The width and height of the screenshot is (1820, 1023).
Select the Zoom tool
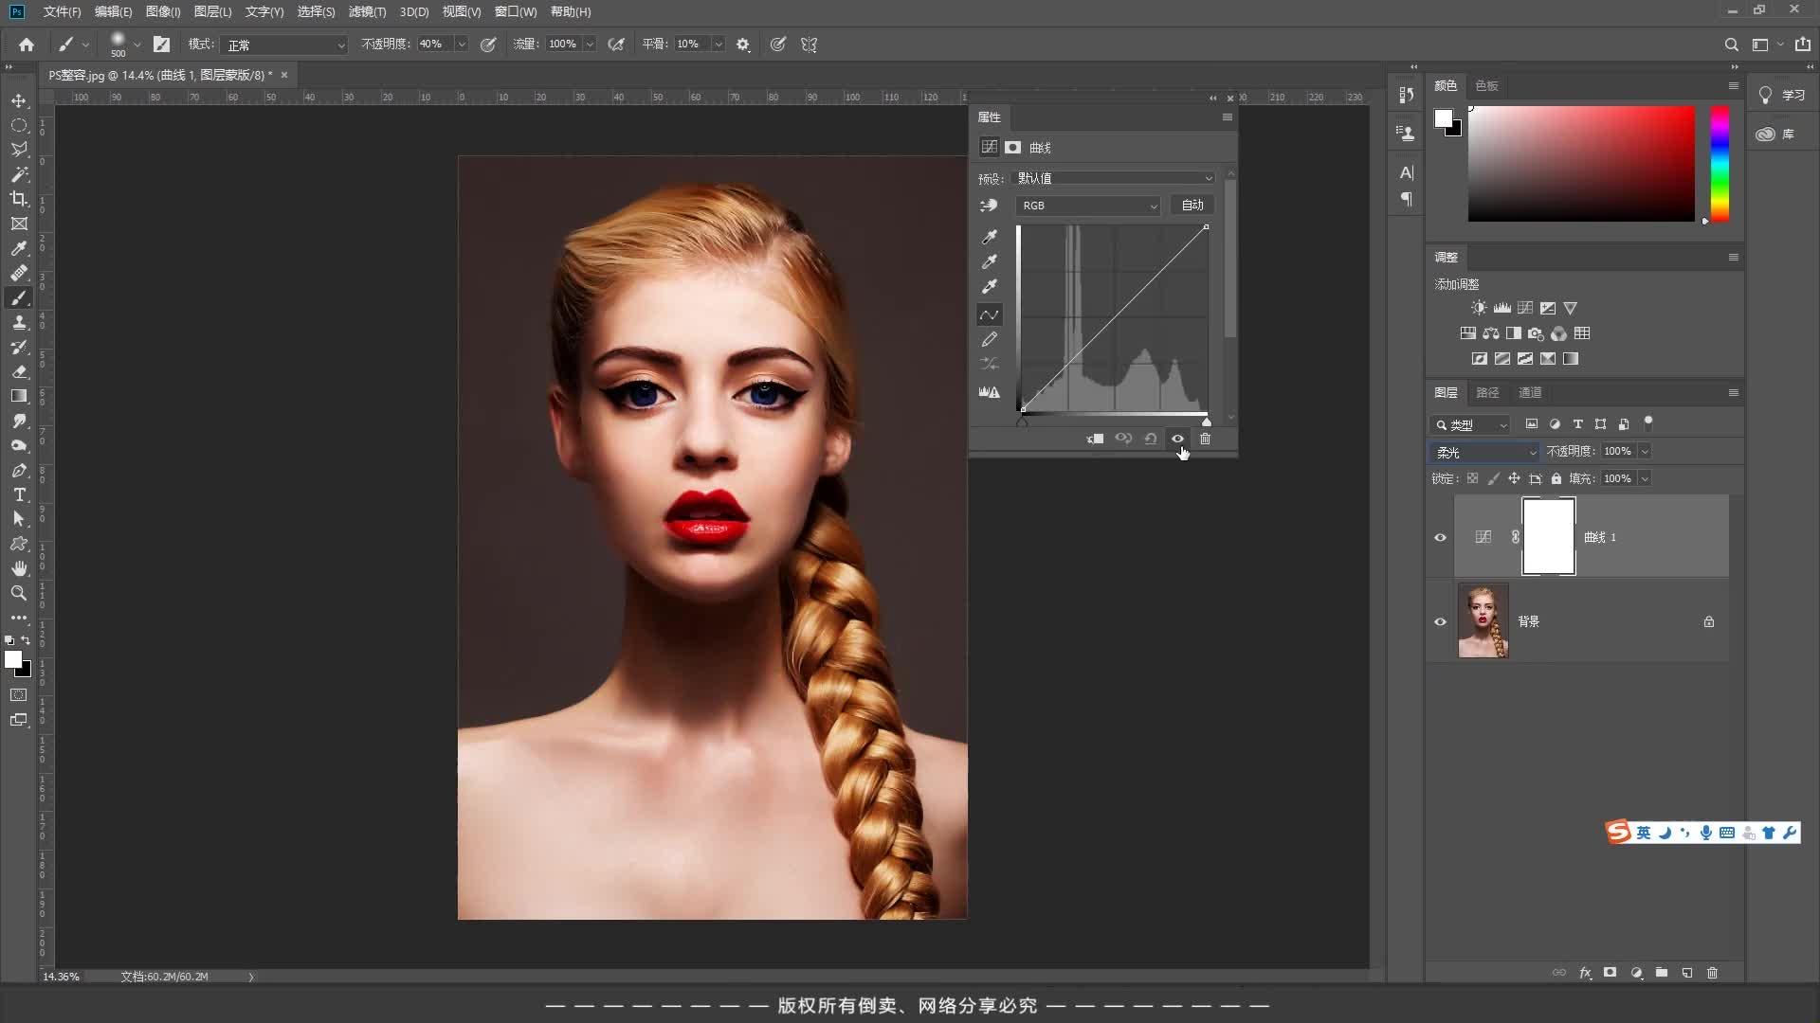(19, 593)
